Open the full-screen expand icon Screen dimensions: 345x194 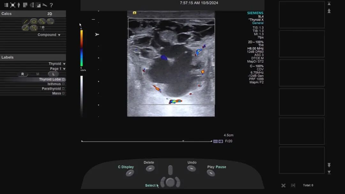click(x=13, y=5)
